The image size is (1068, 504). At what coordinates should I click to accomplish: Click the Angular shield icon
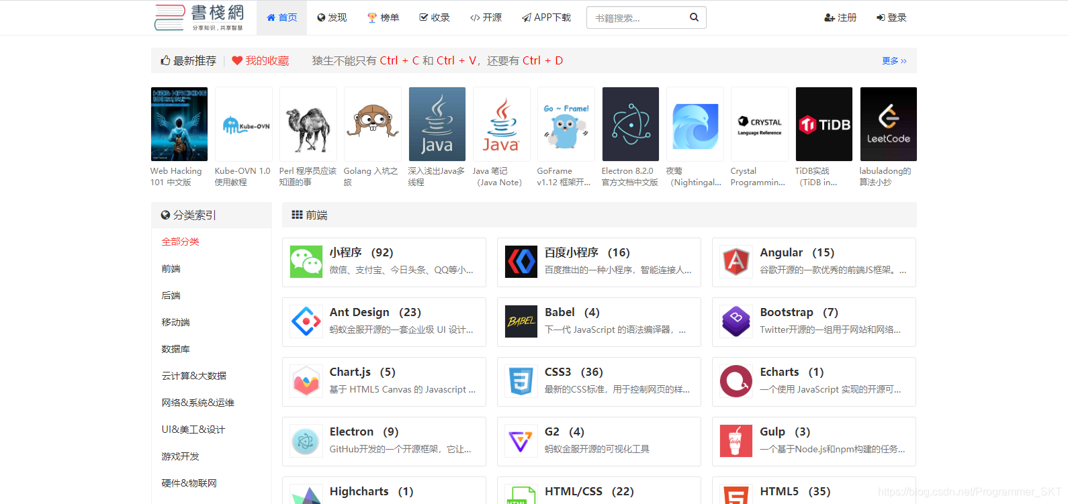pos(736,262)
